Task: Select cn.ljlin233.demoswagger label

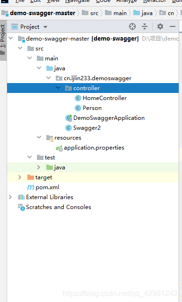Action: coord(97,78)
